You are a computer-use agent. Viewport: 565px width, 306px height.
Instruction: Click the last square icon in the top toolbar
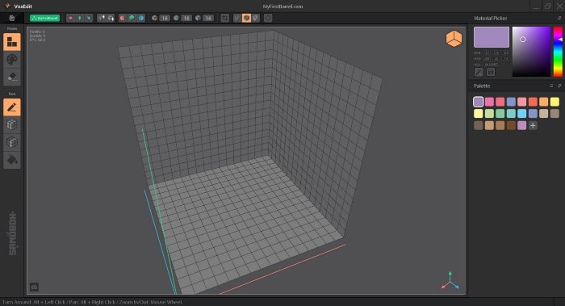(x=268, y=18)
